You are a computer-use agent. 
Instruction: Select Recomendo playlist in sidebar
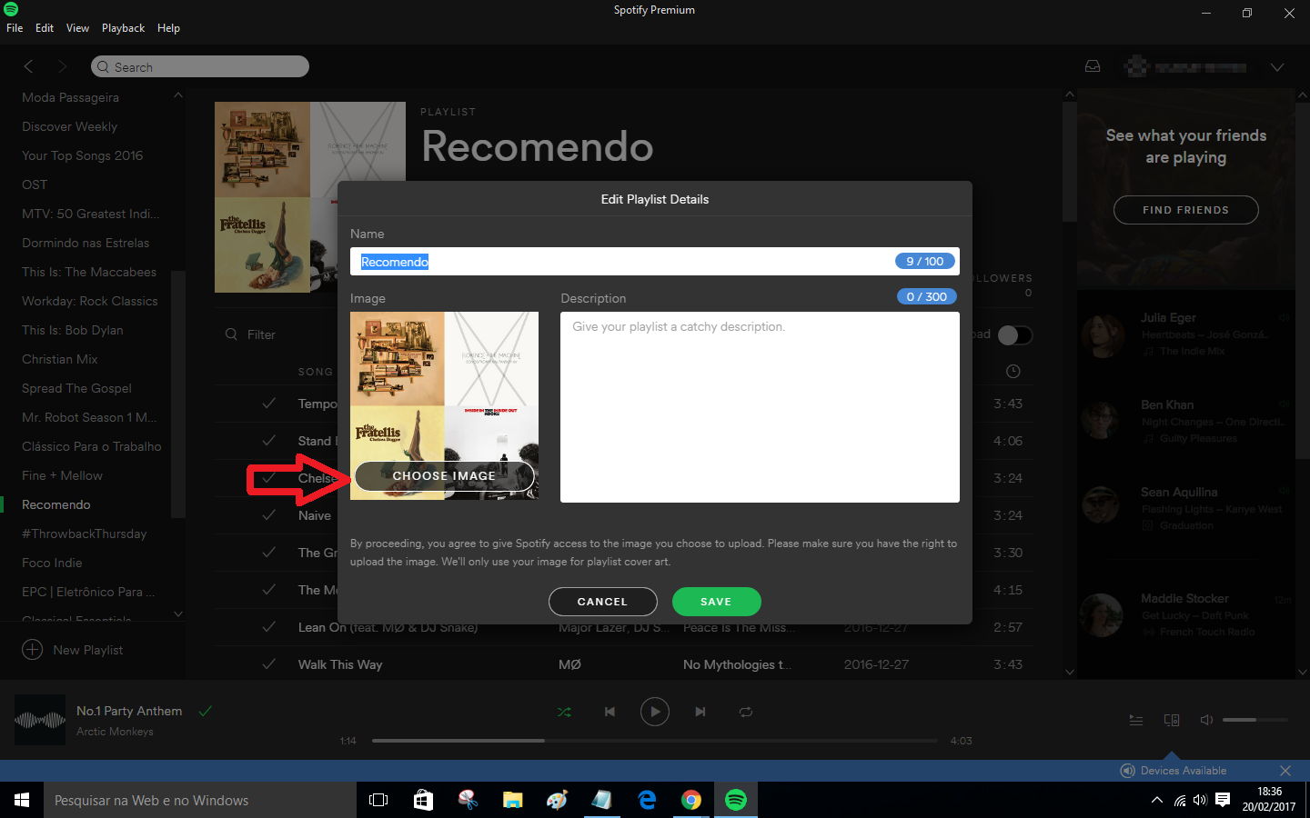pyautogui.click(x=55, y=504)
